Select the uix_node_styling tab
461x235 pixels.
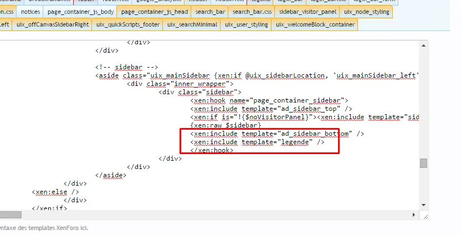tap(366, 12)
